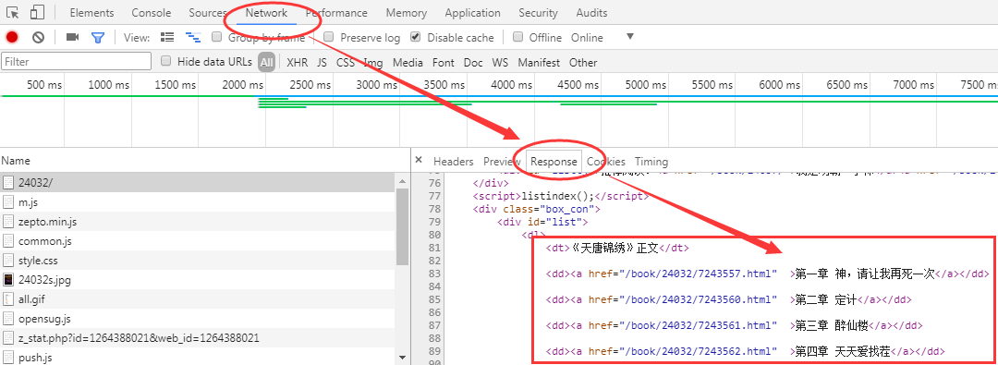Screen dimensions: 998x365
Task: Open the Security tab
Action: (x=538, y=13)
